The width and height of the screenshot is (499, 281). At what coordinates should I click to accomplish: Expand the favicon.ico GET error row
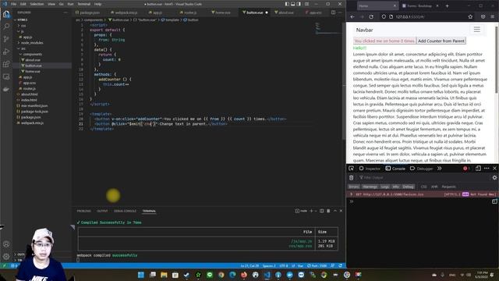pos(352,194)
